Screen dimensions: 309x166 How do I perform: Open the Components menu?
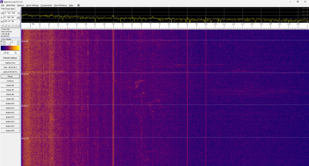pyautogui.click(x=46, y=5)
